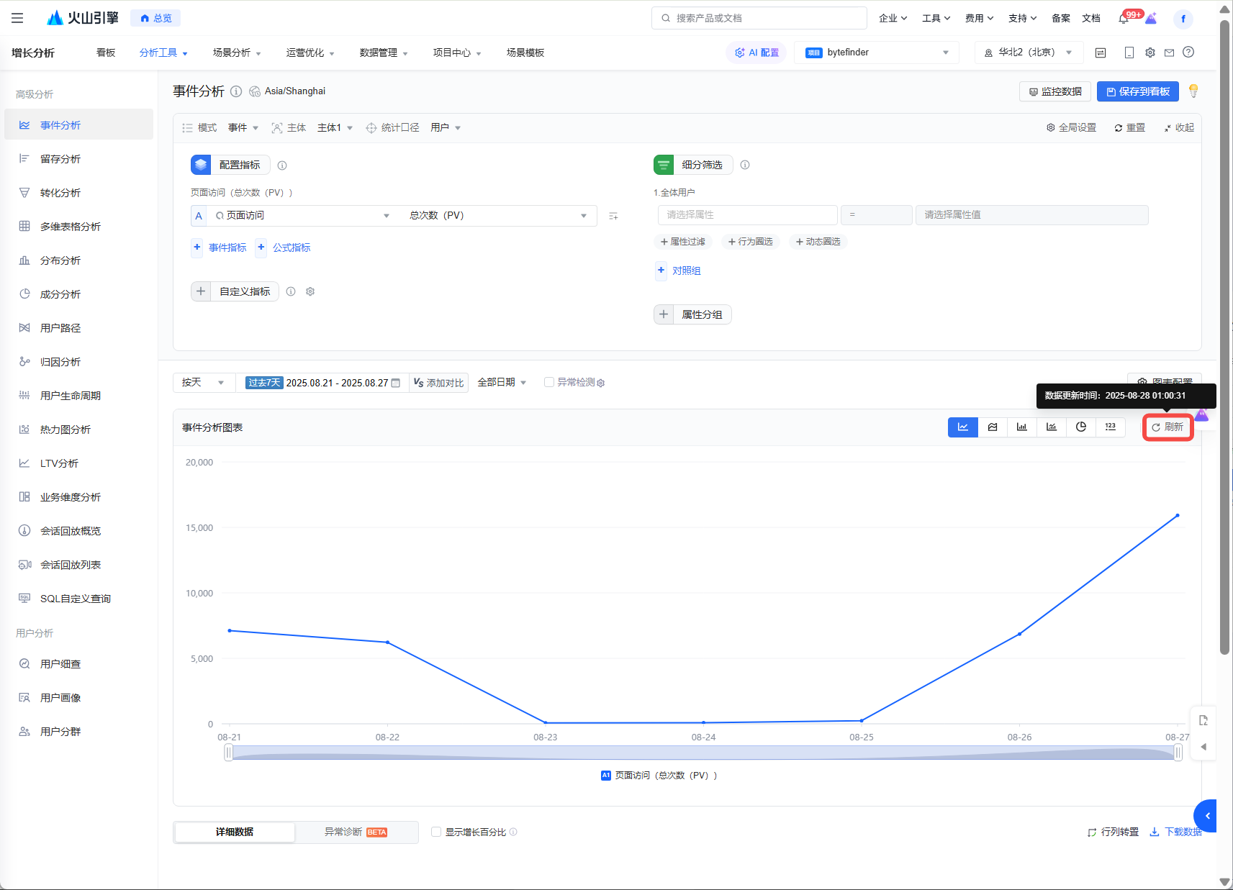This screenshot has width=1233, height=890.
Task: Open gear beside 异常检测
Action: coord(601,383)
